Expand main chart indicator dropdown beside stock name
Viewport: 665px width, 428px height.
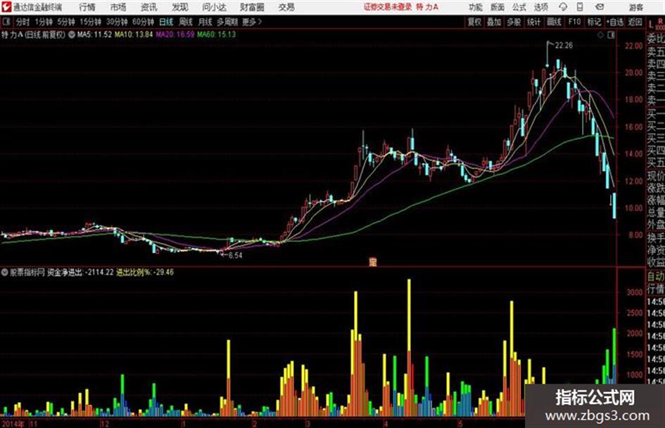[x=72, y=34]
